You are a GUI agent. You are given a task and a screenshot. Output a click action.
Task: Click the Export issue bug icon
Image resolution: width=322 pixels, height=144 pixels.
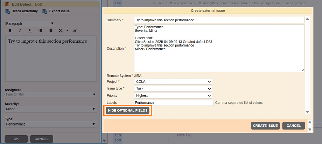tap(44, 11)
